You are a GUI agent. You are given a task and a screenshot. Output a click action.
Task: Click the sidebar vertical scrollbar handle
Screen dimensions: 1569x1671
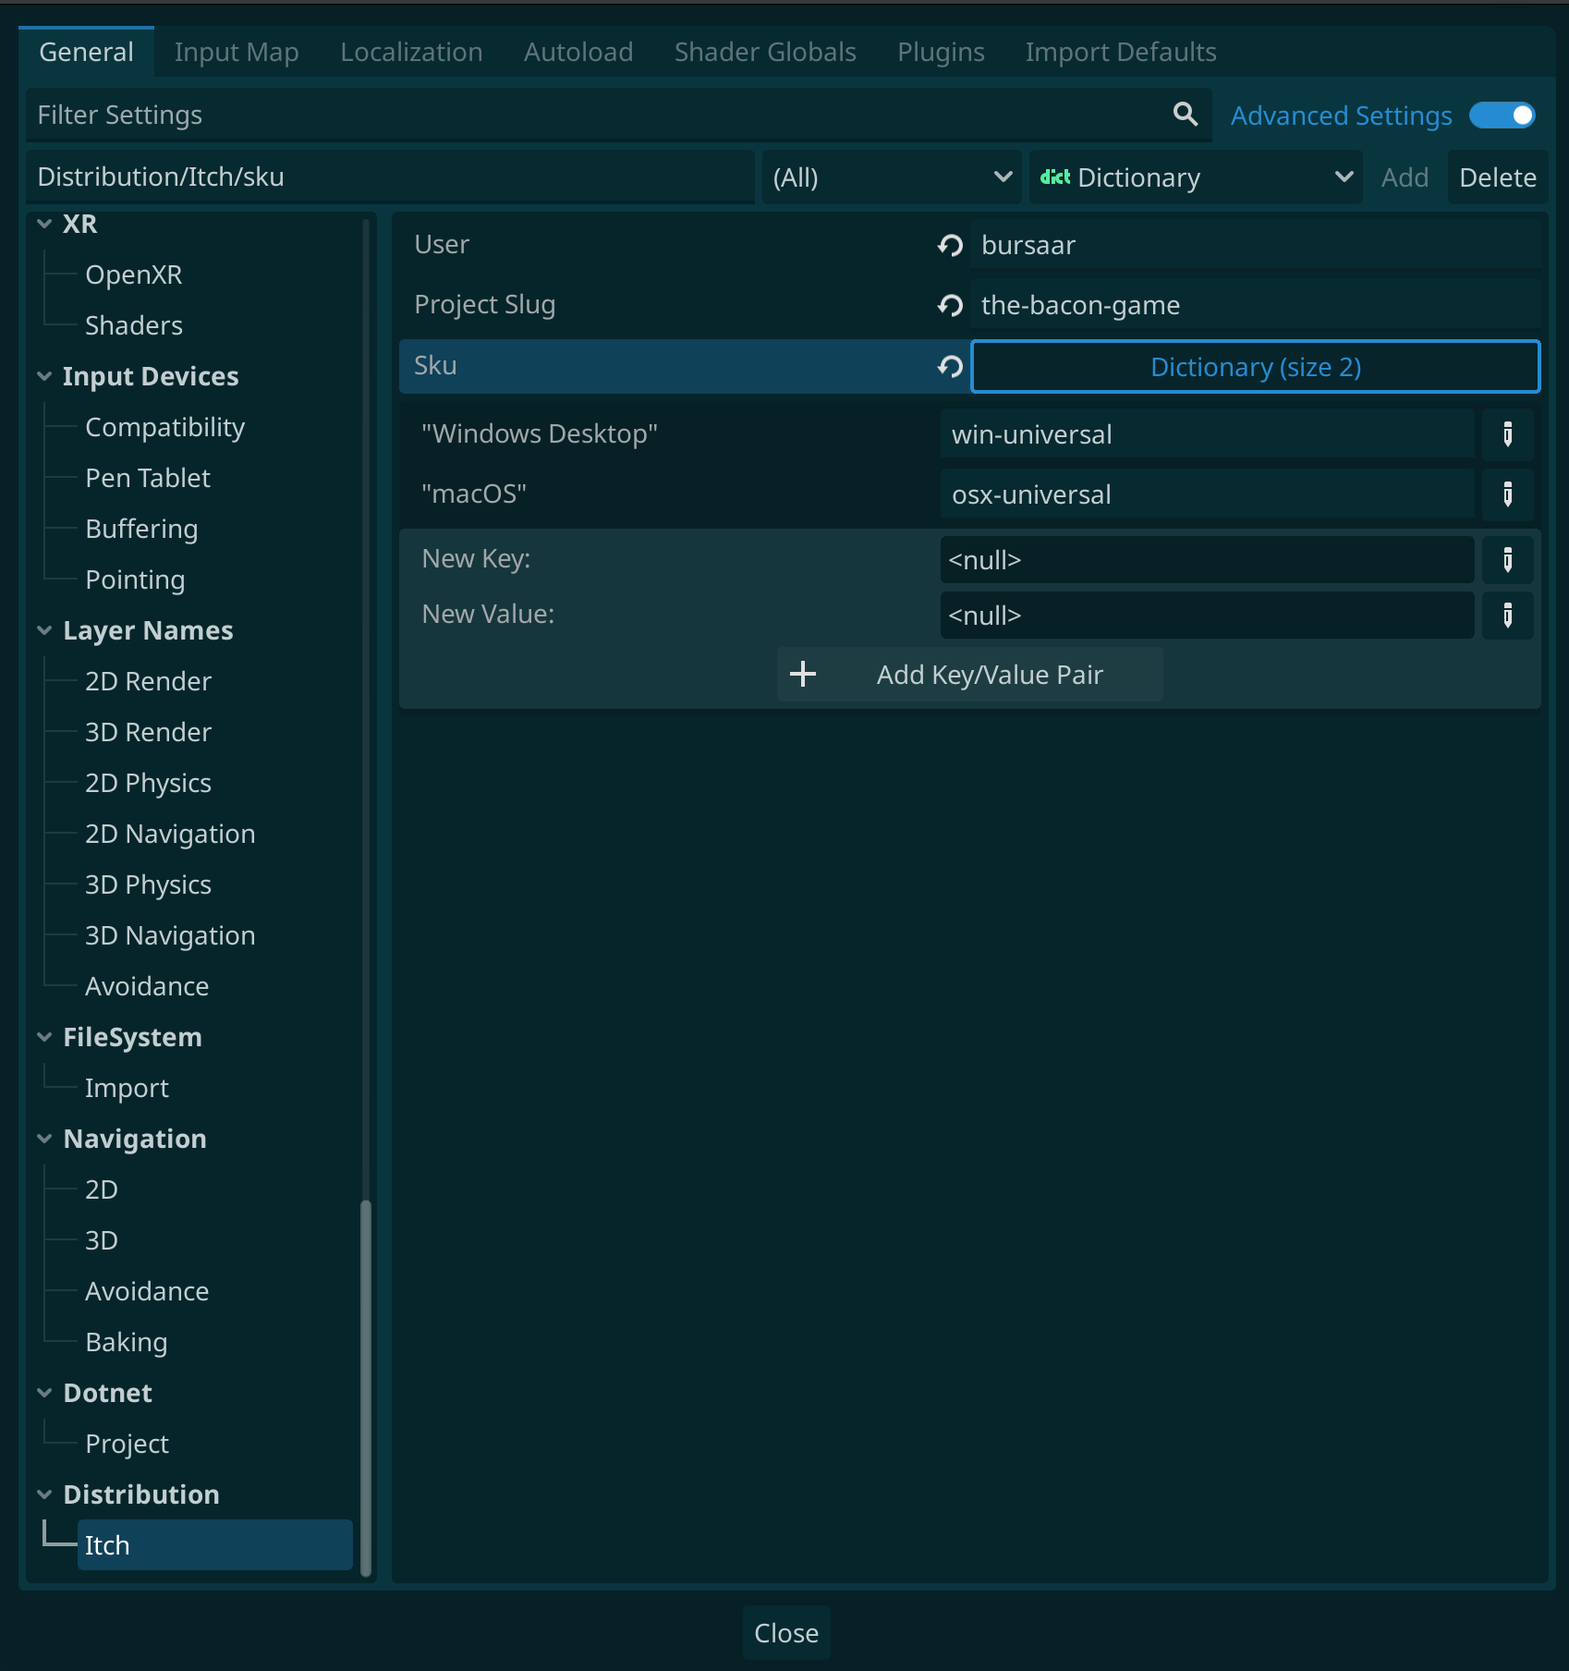click(366, 1386)
